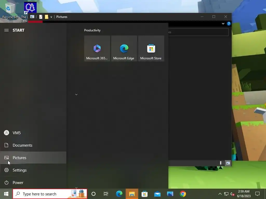Open Microsoft Store from the taskbar
Viewport: 266px width, 199px height.
coord(144,194)
